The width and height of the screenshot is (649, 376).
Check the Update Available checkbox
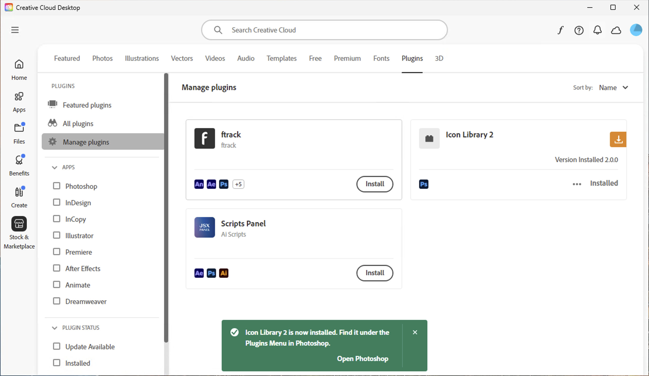pyautogui.click(x=56, y=346)
